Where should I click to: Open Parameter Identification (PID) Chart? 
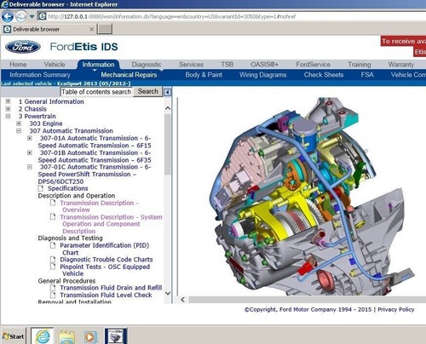click(x=105, y=249)
